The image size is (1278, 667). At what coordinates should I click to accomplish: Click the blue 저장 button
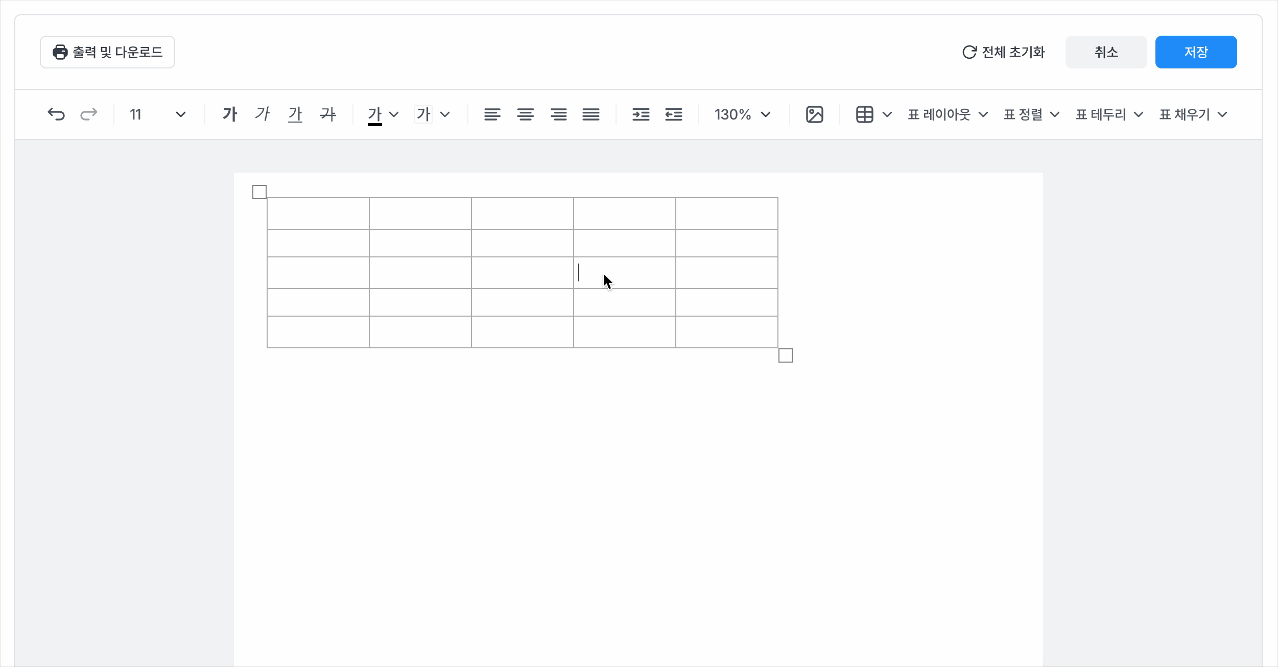pyautogui.click(x=1196, y=52)
